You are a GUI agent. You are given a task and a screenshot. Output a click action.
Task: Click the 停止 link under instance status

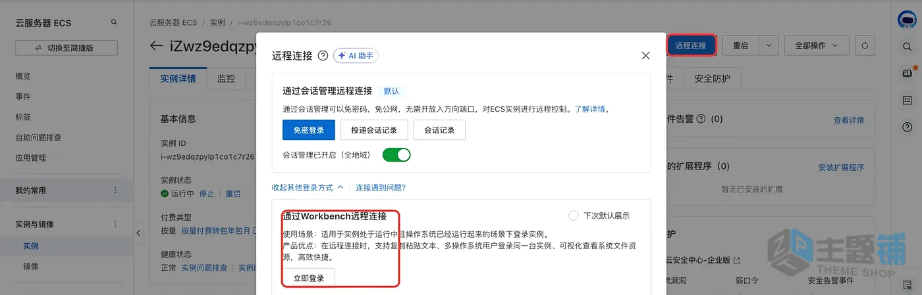(x=207, y=194)
